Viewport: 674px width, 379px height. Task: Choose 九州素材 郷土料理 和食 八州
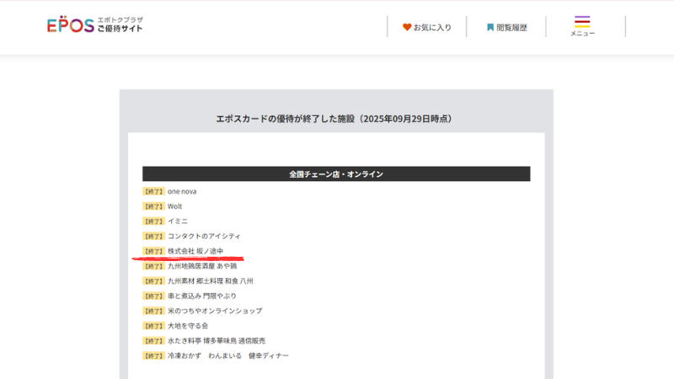coord(210,281)
